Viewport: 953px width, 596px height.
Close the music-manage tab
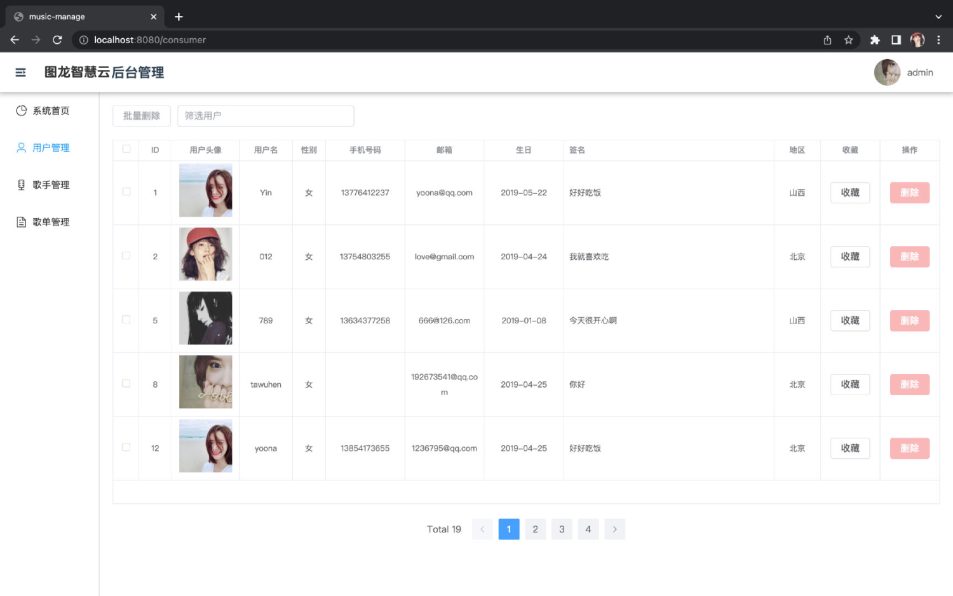pos(153,17)
